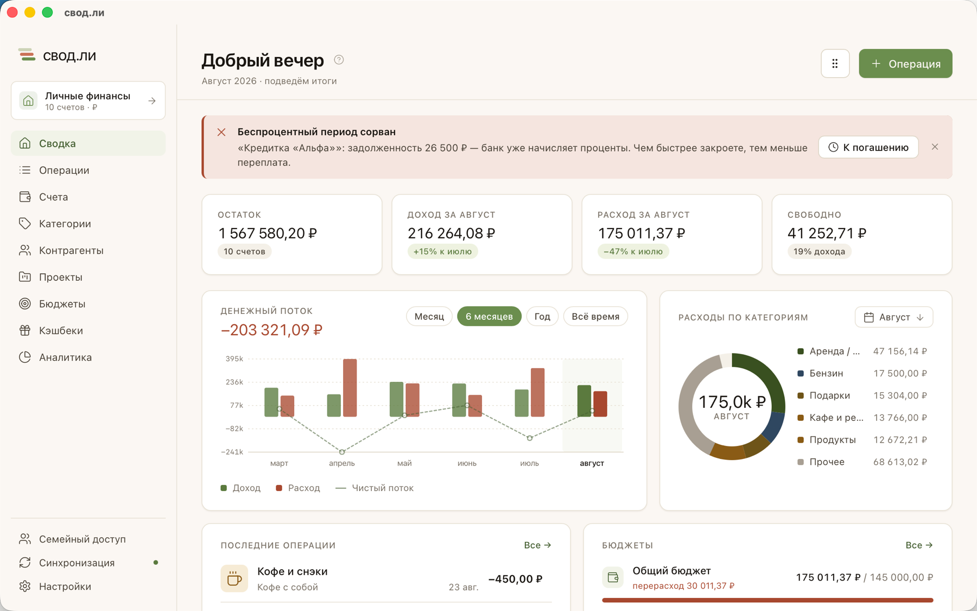Toggle the Доход legend item
The image size is (977, 611).
pyautogui.click(x=240, y=488)
